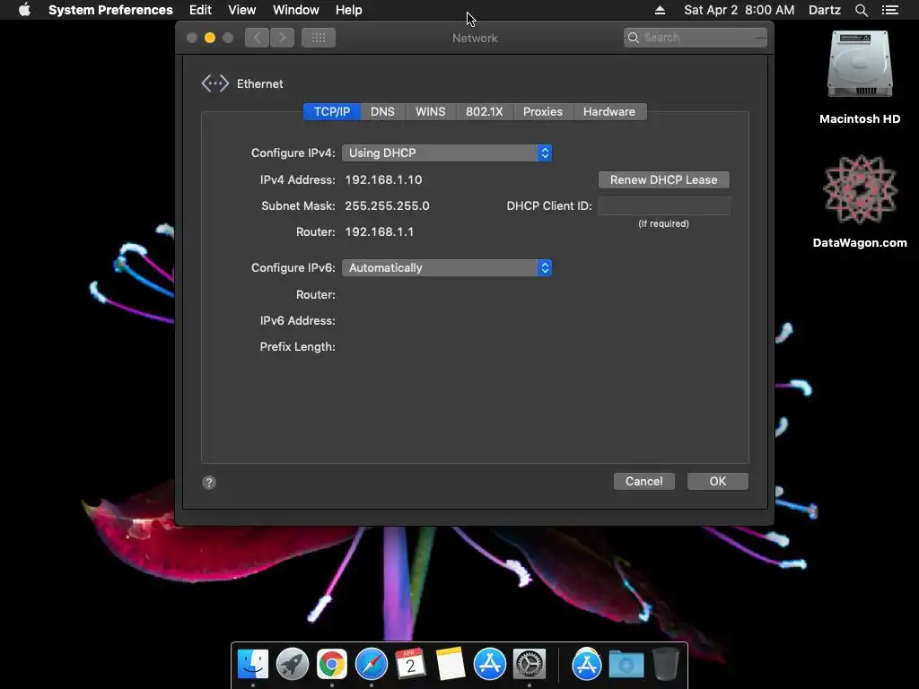Click the router address 192.168.1.1
The width and height of the screenshot is (919, 689).
coord(380,231)
